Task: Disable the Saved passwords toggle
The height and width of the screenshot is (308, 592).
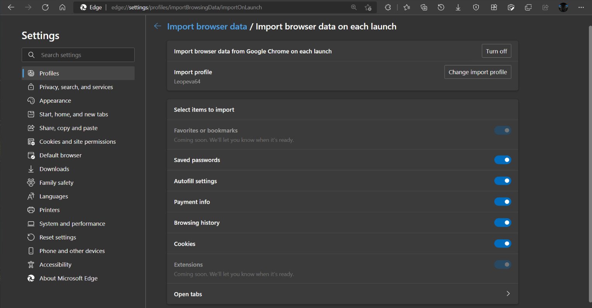Action: [502, 160]
